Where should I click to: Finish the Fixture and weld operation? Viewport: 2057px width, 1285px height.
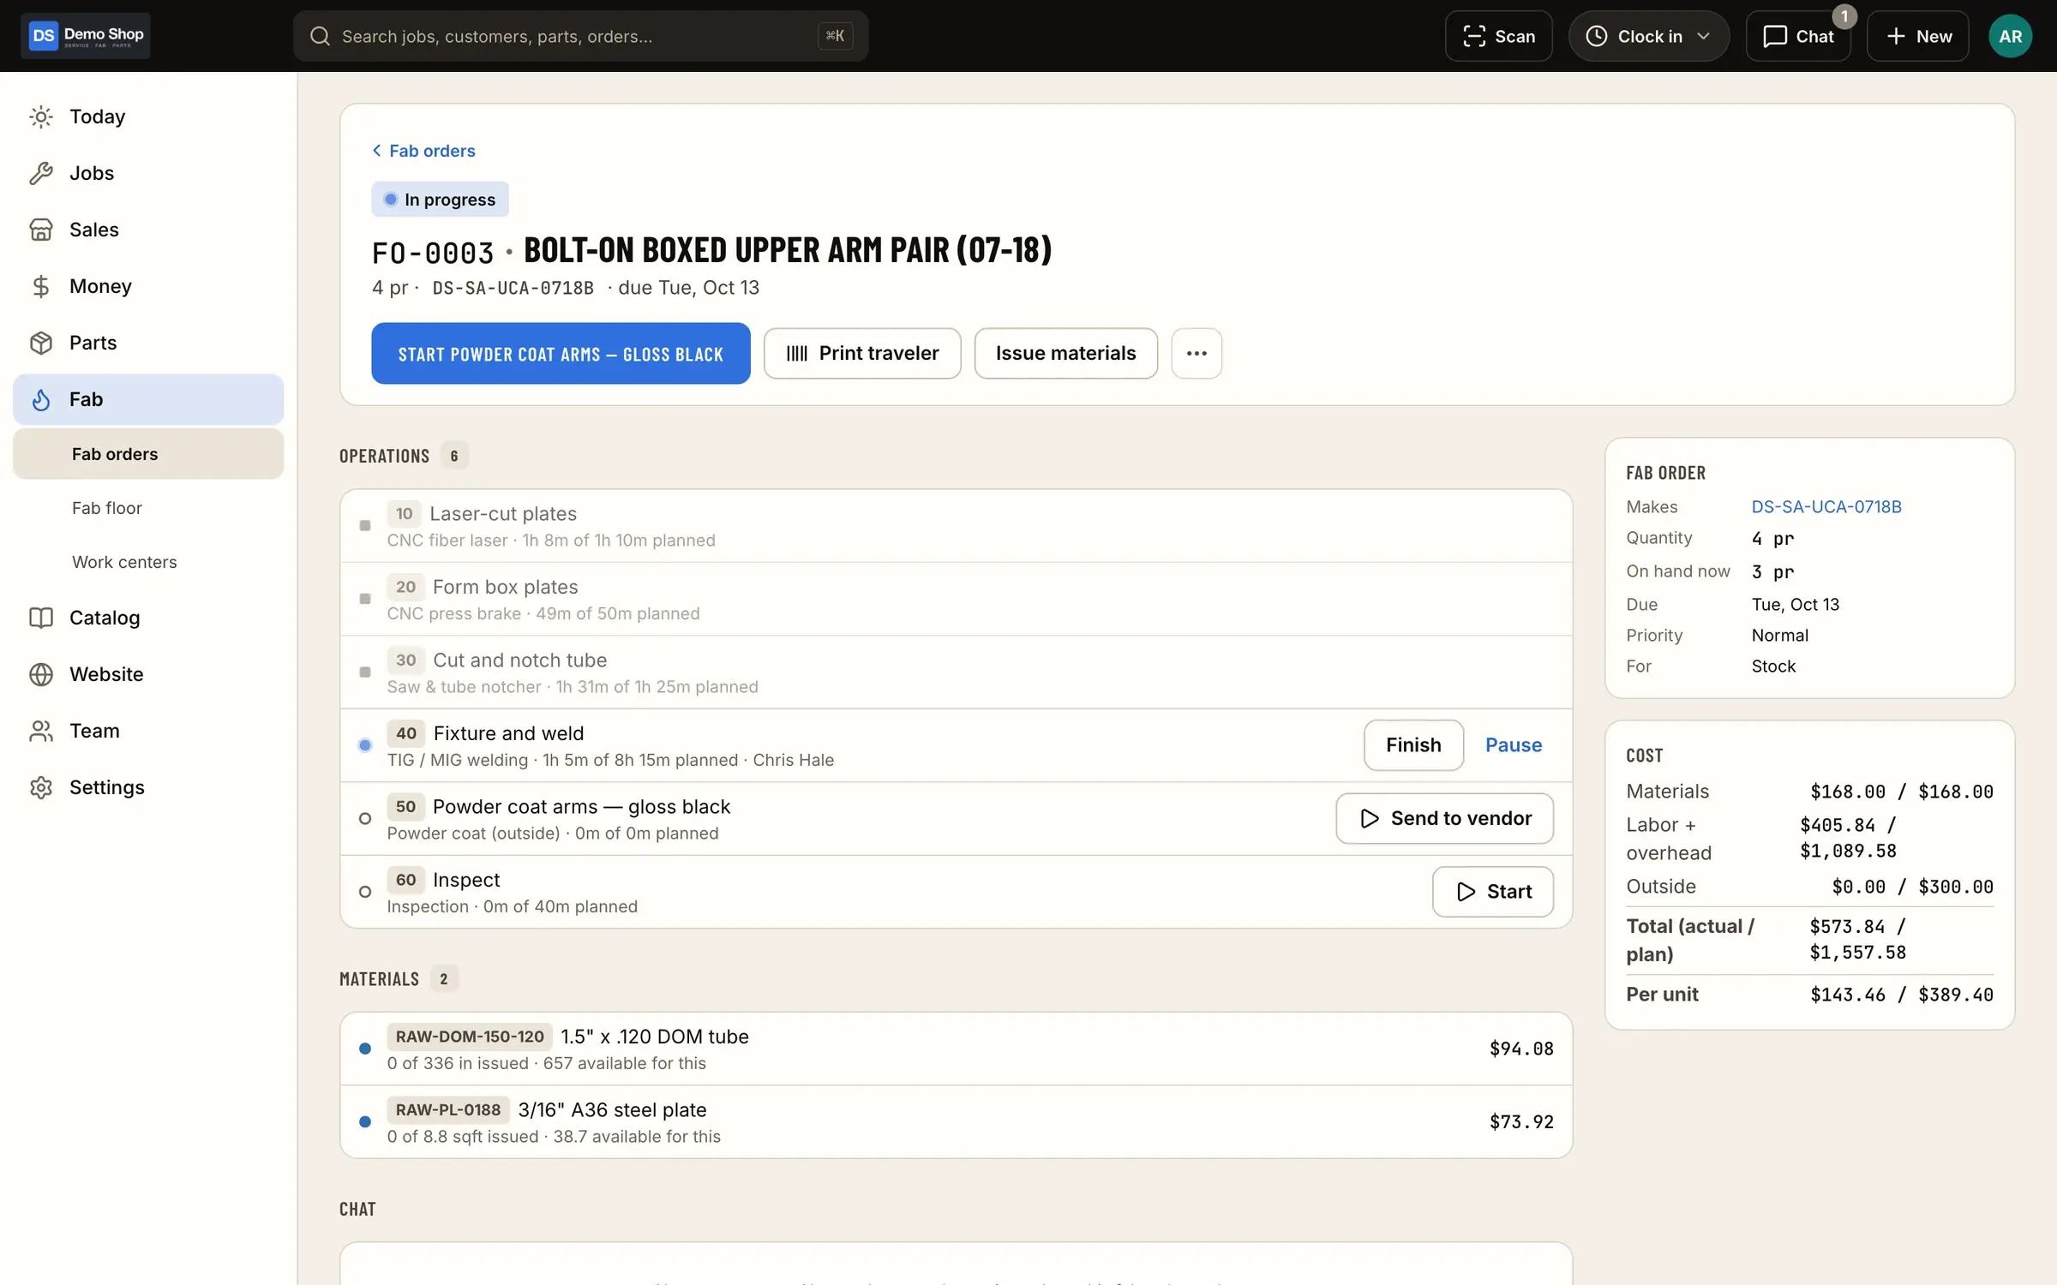coord(1413,745)
